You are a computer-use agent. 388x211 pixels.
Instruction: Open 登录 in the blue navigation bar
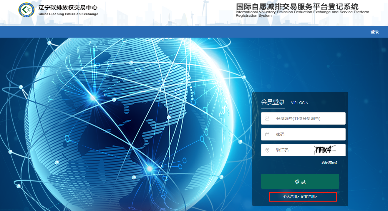[x=375, y=32]
